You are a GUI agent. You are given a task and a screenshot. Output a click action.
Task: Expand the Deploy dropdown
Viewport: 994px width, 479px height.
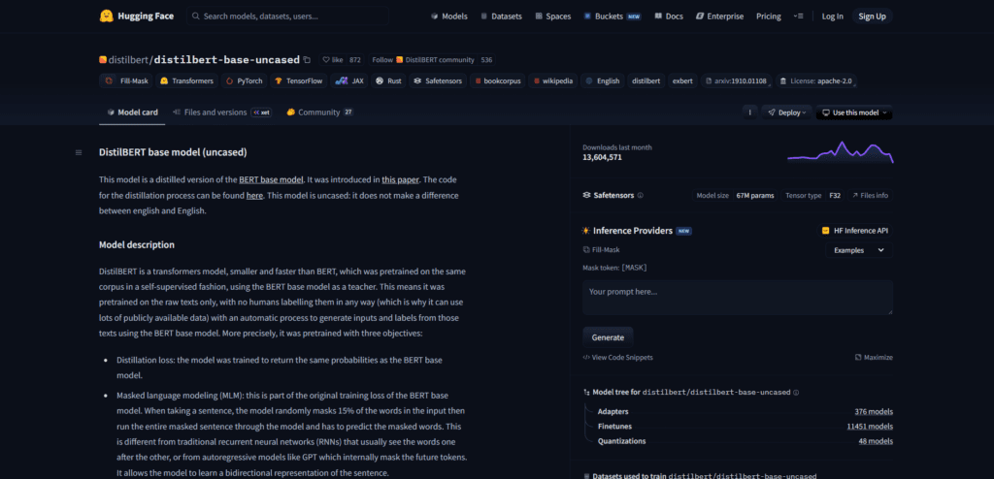(786, 112)
